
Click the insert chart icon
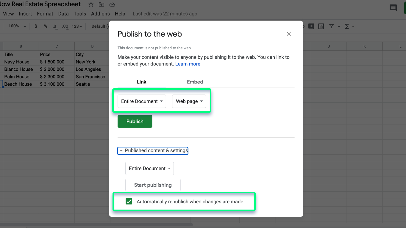point(321,26)
